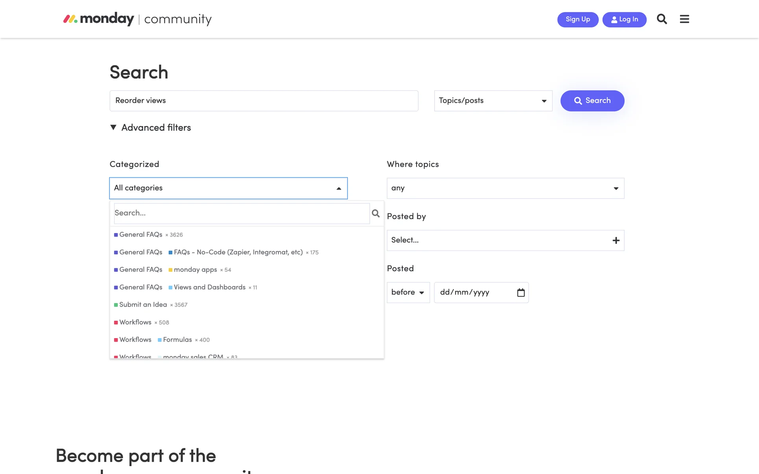Close the All categories dropdown
The height and width of the screenshot is (474, 759).
click(338, 188)
